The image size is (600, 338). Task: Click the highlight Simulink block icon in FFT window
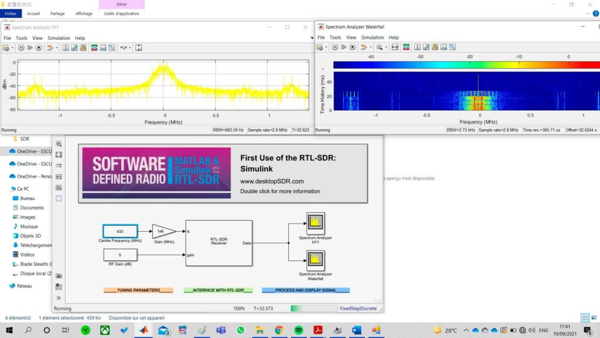click(50, 48)
